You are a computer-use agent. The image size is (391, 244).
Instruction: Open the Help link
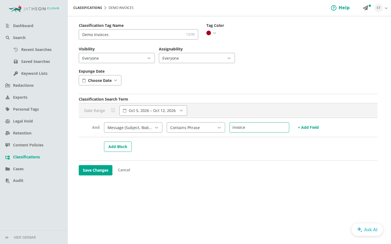coord(340,8)
